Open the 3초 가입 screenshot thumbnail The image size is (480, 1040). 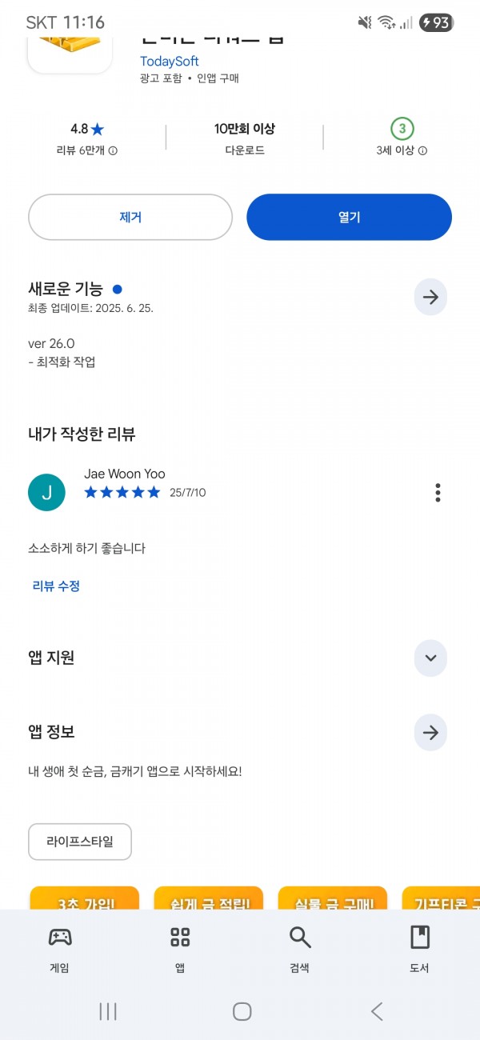[x=84, y=898]
